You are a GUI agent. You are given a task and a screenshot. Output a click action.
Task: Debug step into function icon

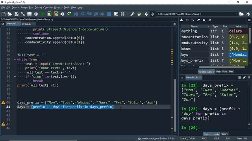point(89,14)
